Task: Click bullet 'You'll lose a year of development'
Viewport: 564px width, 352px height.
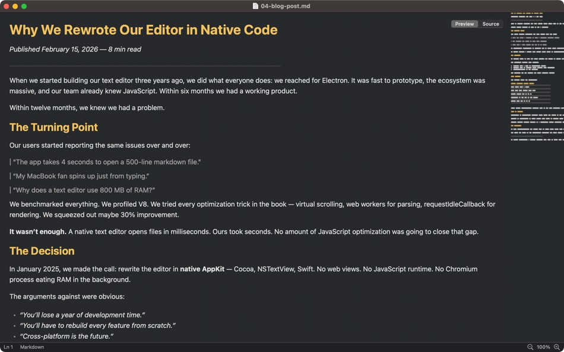Action: [x=83, y=315]
